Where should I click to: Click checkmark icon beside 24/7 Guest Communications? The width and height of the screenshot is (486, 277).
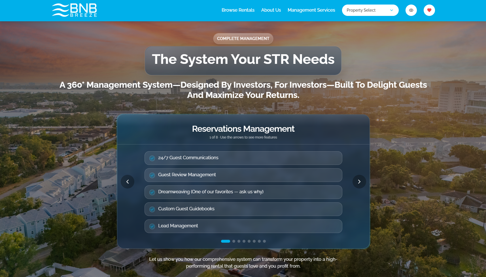[152, 158]
